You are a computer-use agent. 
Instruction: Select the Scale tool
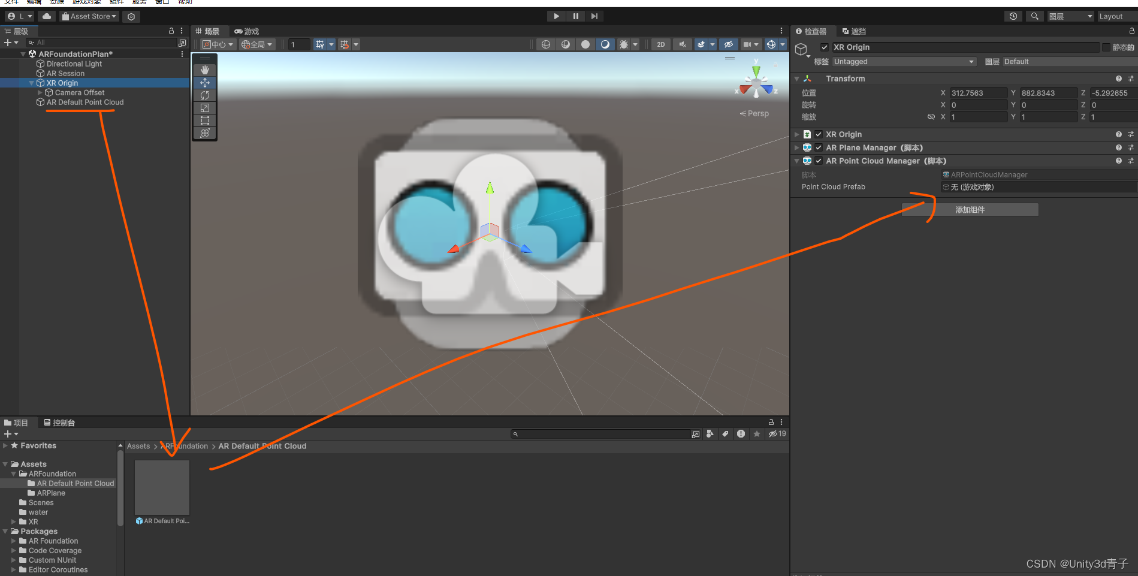coord(205,108)
